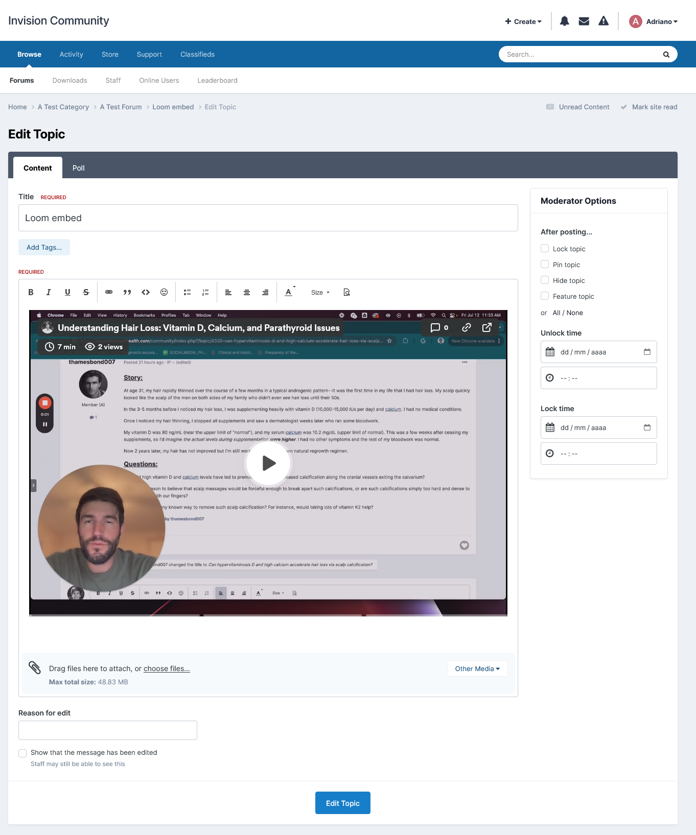Click the Add Tags button
Screen dimensions: 696x835
click(x=44, y=247)
